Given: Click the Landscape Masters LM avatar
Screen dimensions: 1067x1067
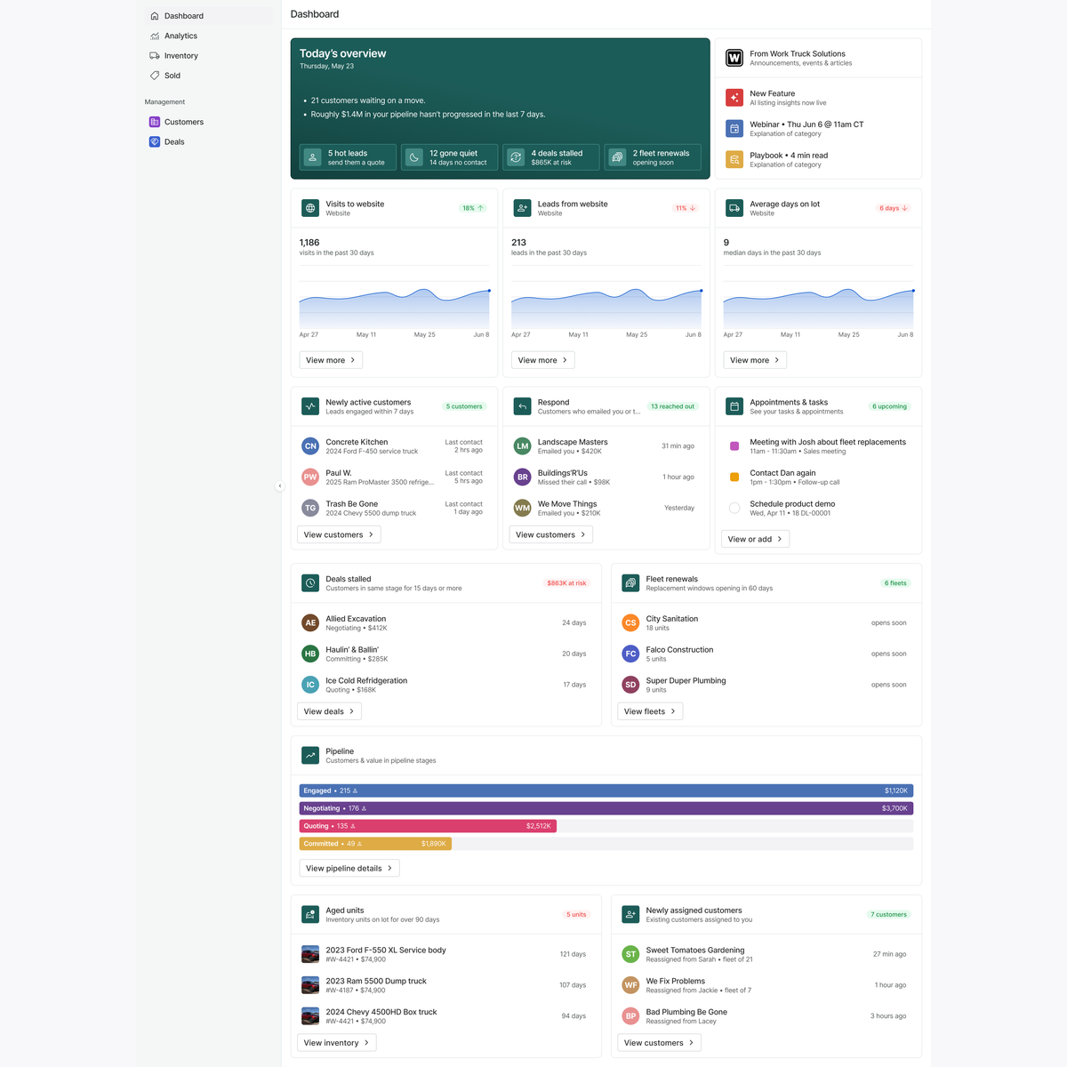Looking at the screenshot, I should point(523,446).
